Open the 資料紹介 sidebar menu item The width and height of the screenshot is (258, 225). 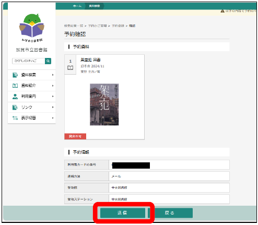coord(32,86)
